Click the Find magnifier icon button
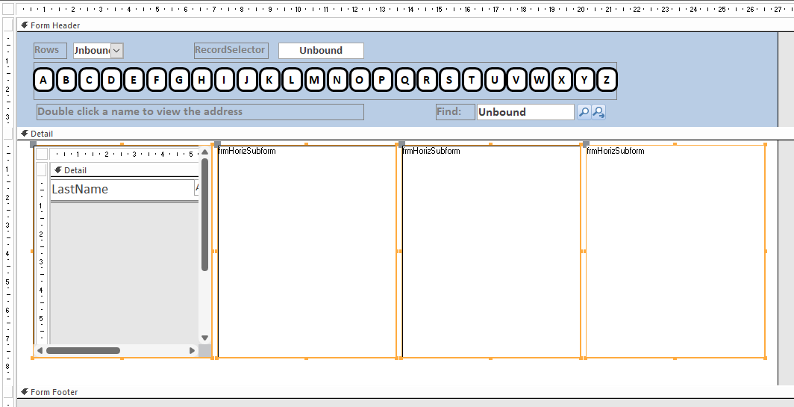The width and height of the screenshot is (794, 407). click(584, 112)
